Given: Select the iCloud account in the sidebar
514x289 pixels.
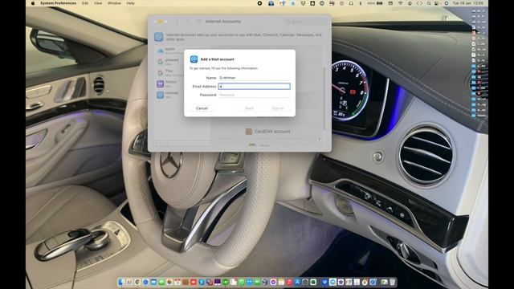Looking at the screenshot, I should click(169, 51).
